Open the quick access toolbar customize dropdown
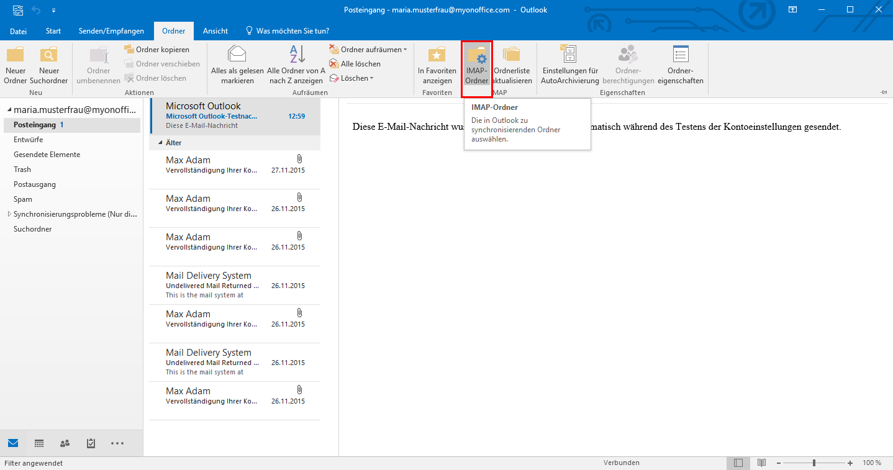The height and width of the screenshot is (470, 893). [53, 11]
